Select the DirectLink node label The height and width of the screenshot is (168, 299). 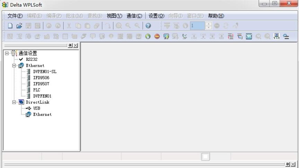pyautogui.click(x=37, y=102)
